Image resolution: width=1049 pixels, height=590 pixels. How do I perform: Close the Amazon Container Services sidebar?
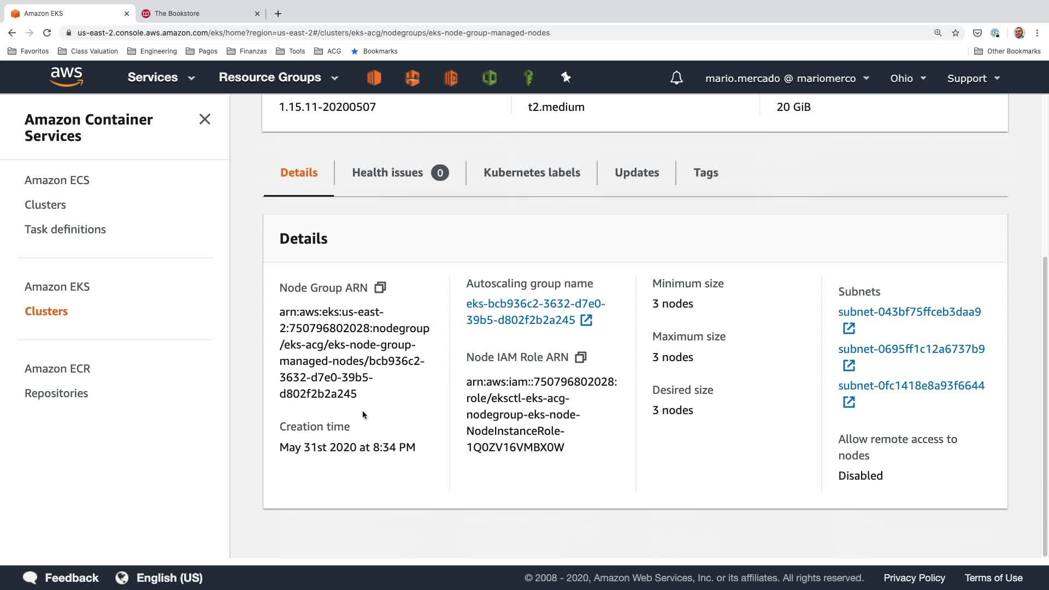[205, 119]
